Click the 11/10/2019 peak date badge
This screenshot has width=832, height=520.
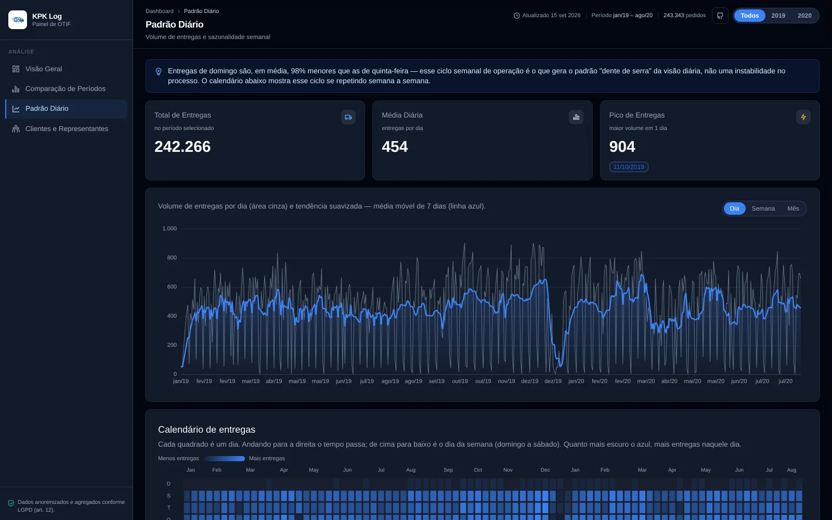(x=629, y=167)
